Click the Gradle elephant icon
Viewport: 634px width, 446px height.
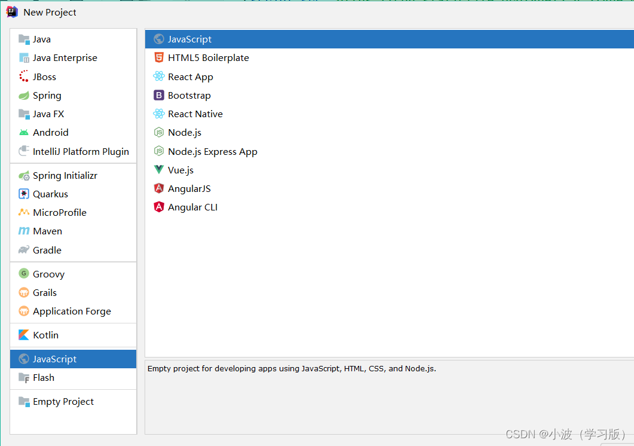24,250
